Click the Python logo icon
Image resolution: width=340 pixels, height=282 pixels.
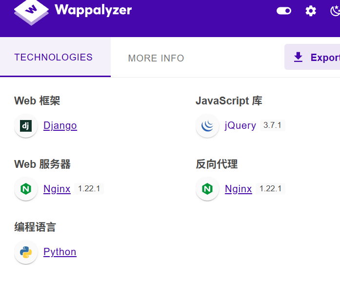[x=26, y=252]
